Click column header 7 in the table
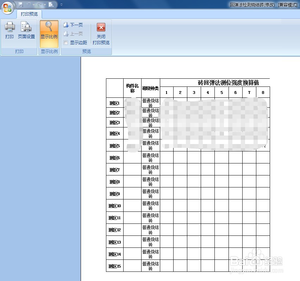The image size is (300, 281). click(249, 92)
